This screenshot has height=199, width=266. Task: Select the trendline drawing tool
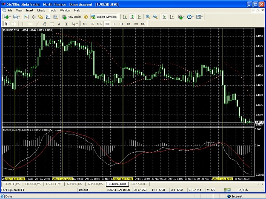pos(37,24)
